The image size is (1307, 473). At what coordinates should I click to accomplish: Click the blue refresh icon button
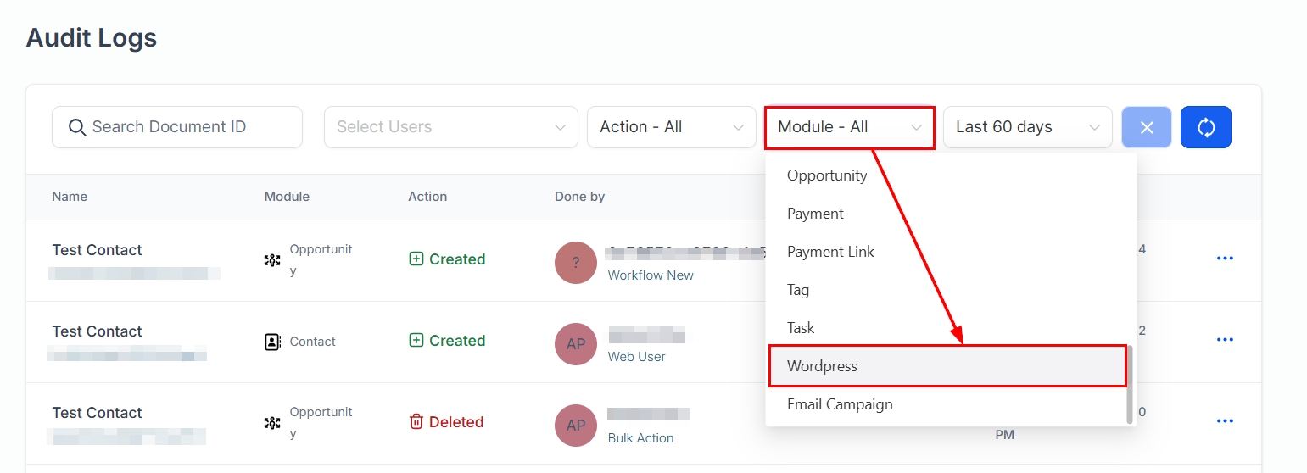[x=1205, y=127]
